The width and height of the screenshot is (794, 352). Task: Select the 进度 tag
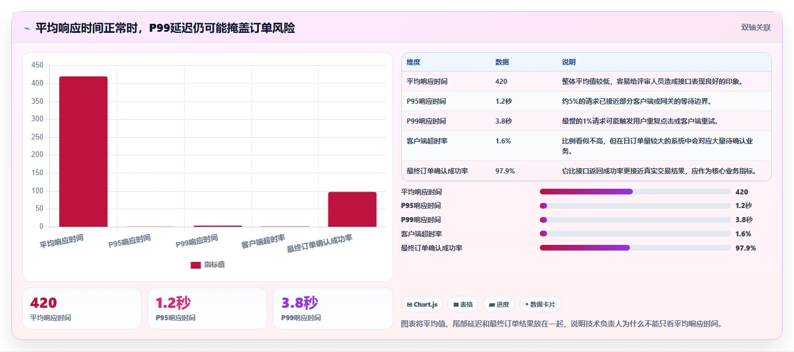click(499, 304)
